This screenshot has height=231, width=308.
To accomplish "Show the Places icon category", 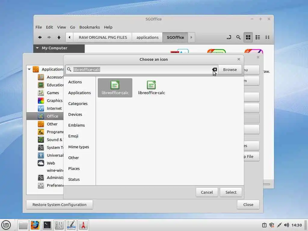I will coord(74,168).
